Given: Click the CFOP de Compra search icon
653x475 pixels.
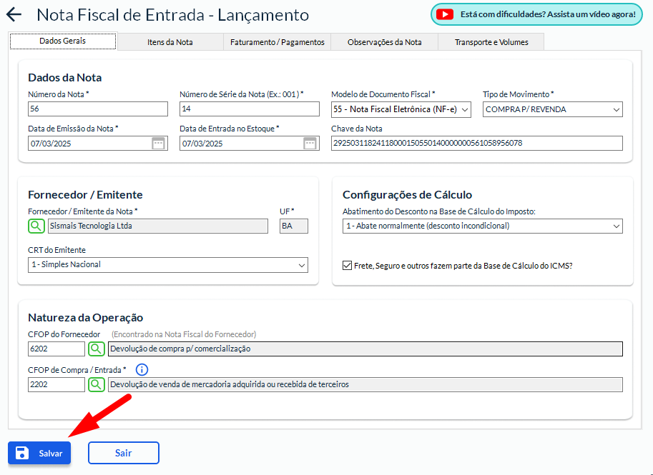Looking at the screenshot, I should (x=97, y=384).
